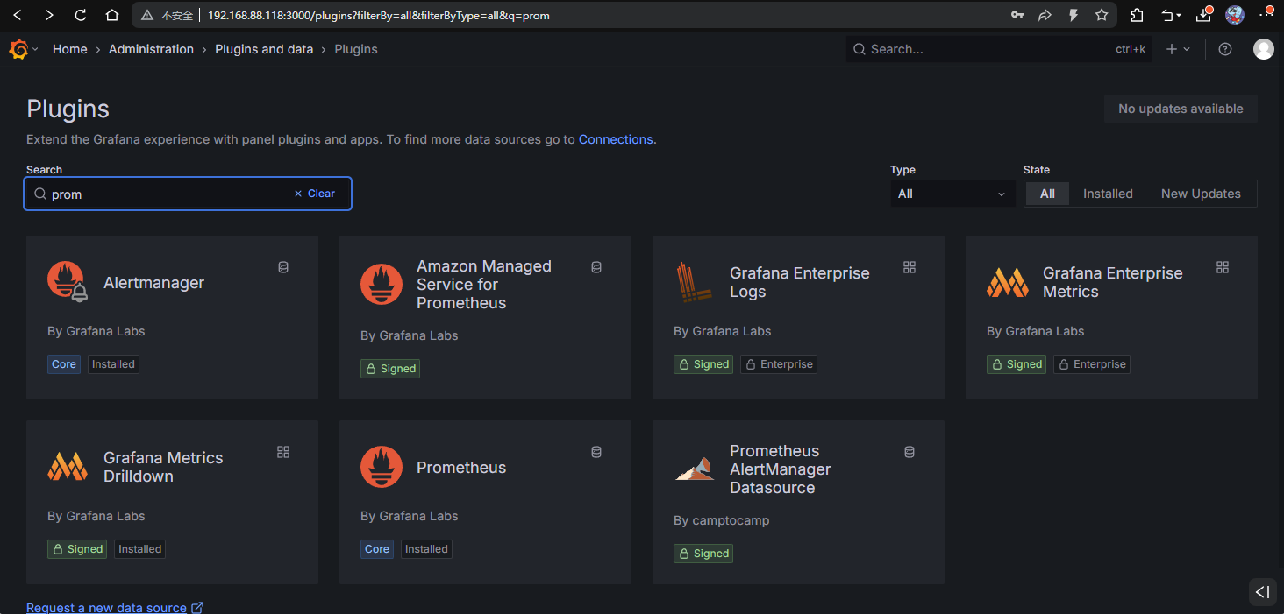Click the data source icon on the Amazon Managed Service card
The height and width of the screenshot is (614, 1284).
tap(596, 267)
